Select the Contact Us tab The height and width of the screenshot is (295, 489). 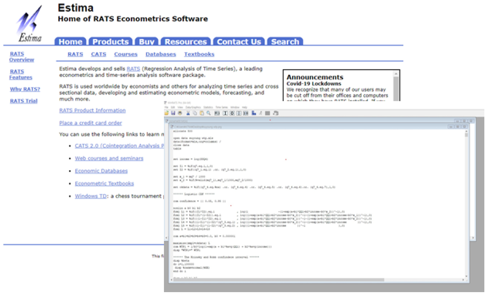[239, 42]
